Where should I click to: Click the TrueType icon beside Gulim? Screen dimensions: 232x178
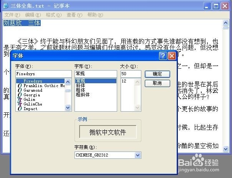point(20,99)
